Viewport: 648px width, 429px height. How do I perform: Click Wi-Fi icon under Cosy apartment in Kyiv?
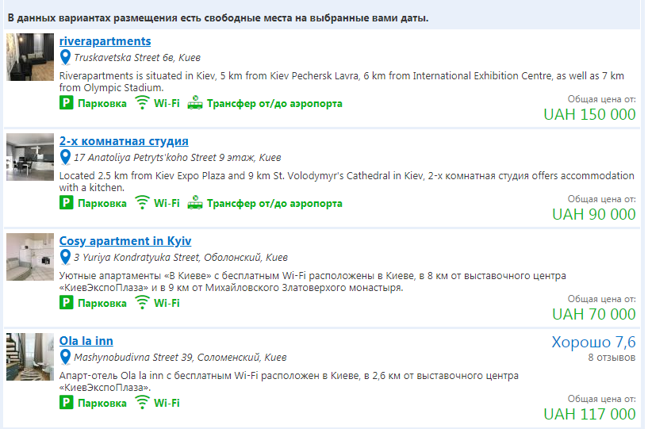click(x=142, y=303)
